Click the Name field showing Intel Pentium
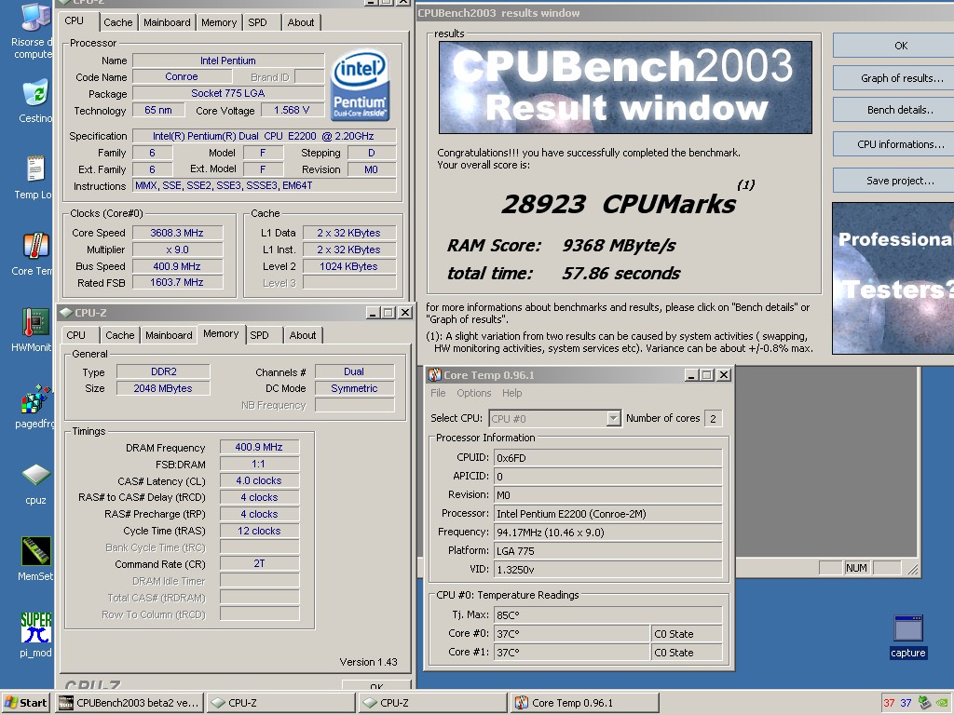The height and width of the screenshot is (715, 954). 228,61
